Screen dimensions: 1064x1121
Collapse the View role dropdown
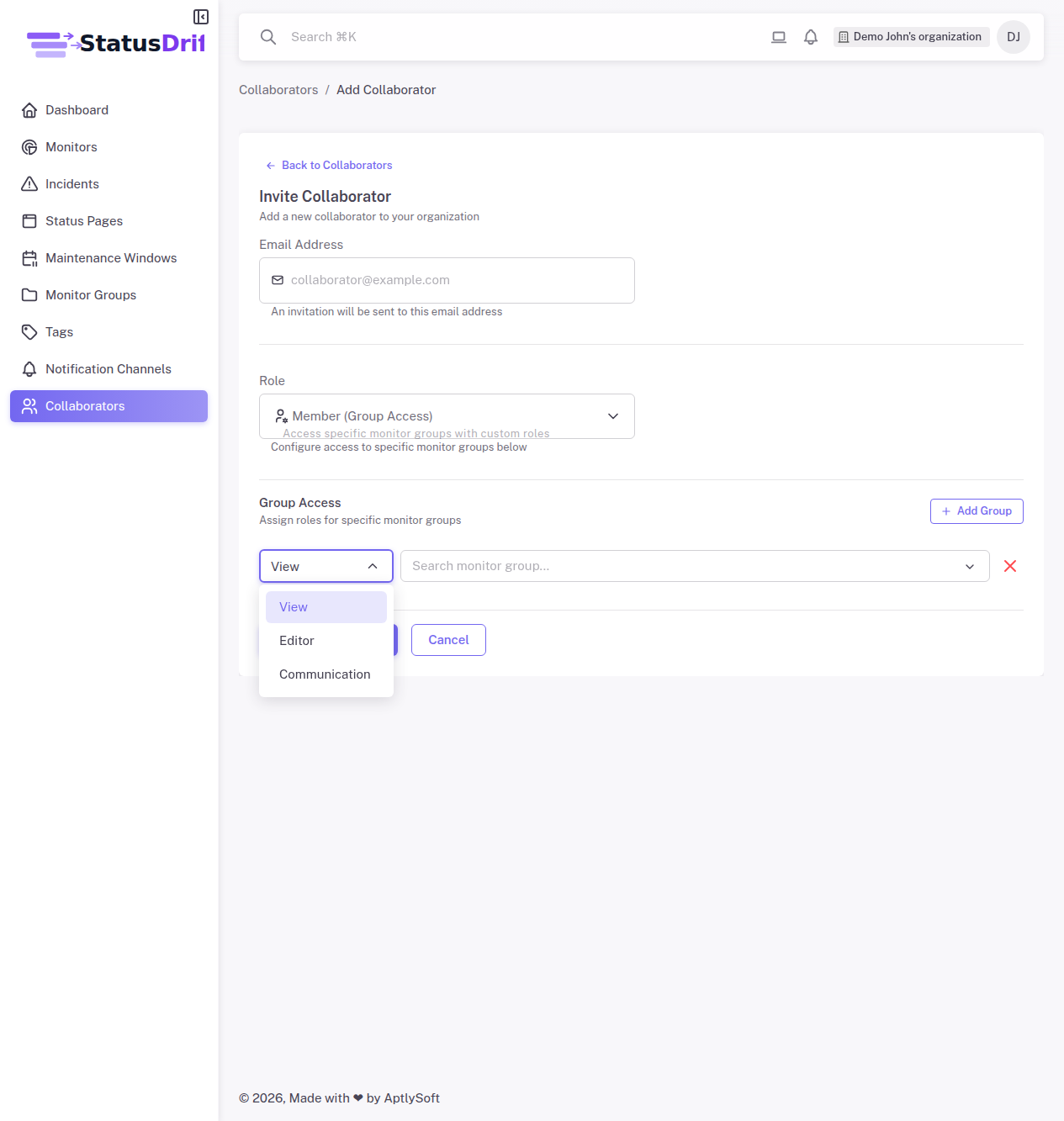pos(326,566)
